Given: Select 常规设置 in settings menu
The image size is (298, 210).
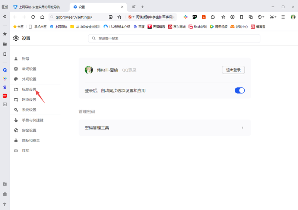Looking at the screenshot, I should pyautogui.click(x=29, y=69).
